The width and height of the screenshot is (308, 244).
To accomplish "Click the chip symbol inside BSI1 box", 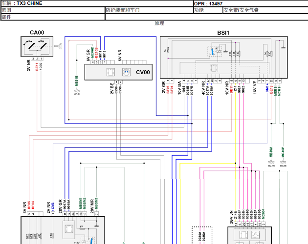I will (214, 68).
